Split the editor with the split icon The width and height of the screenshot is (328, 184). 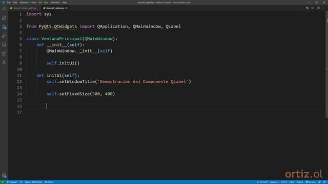pyautogui.click(x=318, y=8)
